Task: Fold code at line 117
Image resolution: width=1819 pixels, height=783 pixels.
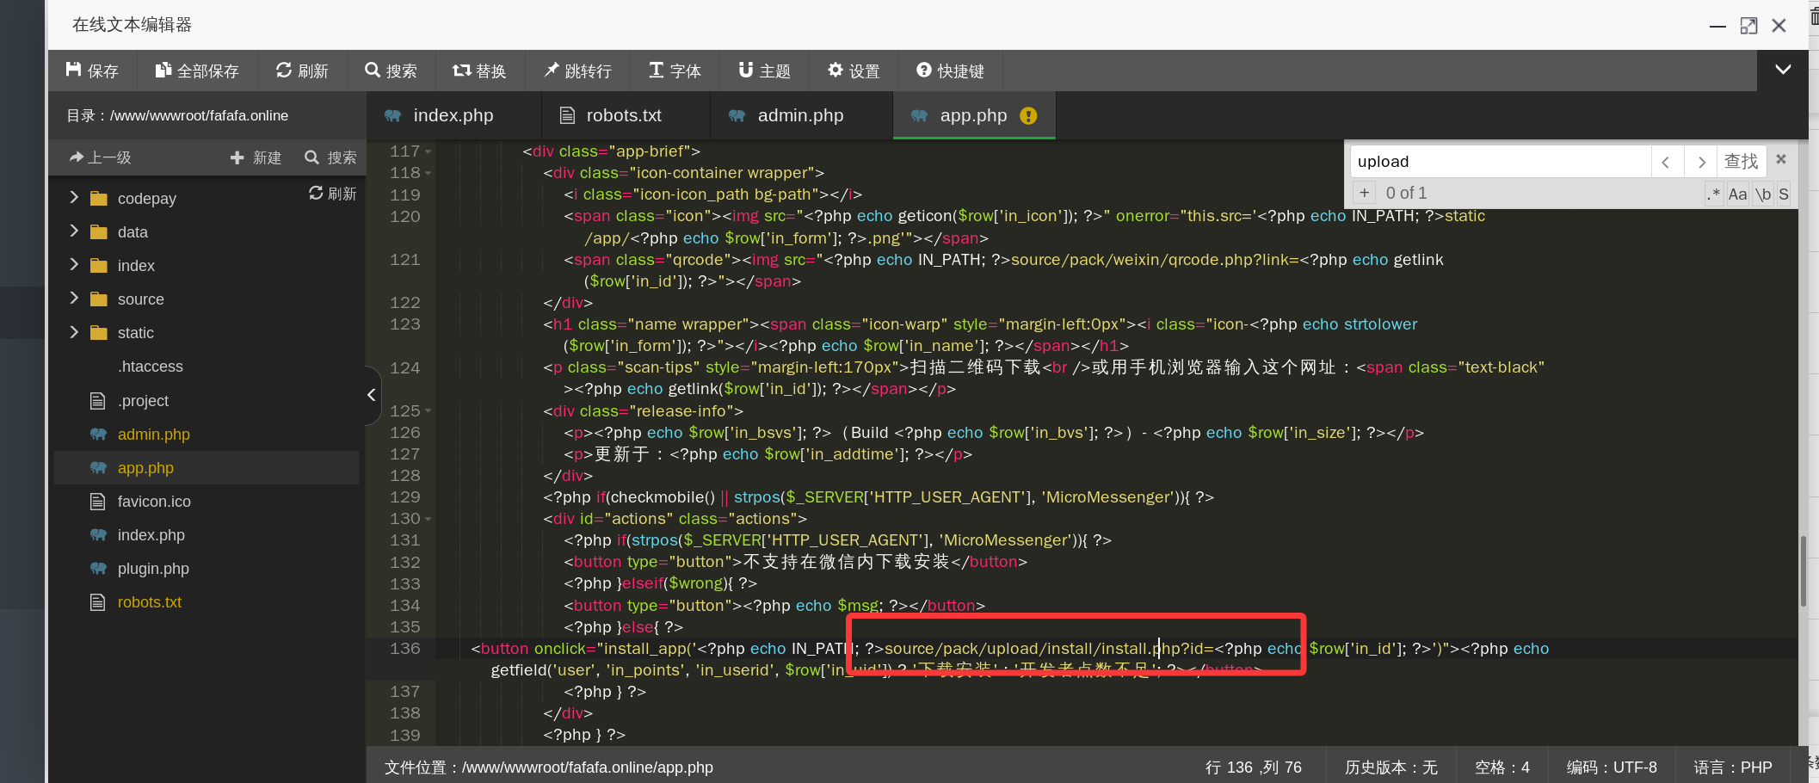Action: (x=429, y=151)
